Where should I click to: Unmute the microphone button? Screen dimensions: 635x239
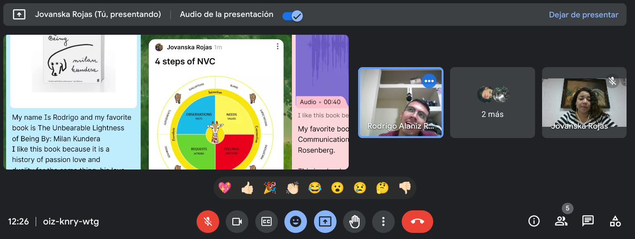click(208, 222)
